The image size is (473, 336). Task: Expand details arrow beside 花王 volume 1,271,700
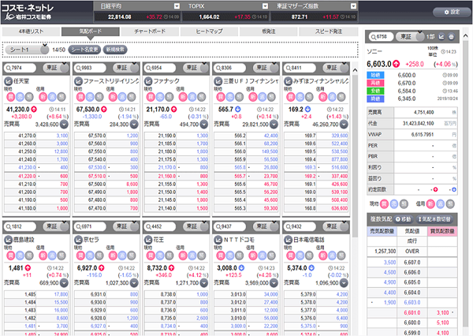(204, 283)
